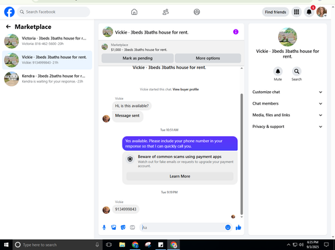Click the taskbar clock showing 6:35 PM
Screen dimensions: 335x250
[x=312, y=245]
